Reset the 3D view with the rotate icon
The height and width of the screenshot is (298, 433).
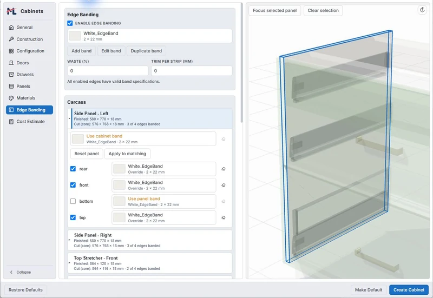click(x=422, y=10)
